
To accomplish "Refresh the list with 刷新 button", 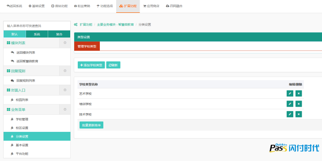I will [x=113, y=65].
